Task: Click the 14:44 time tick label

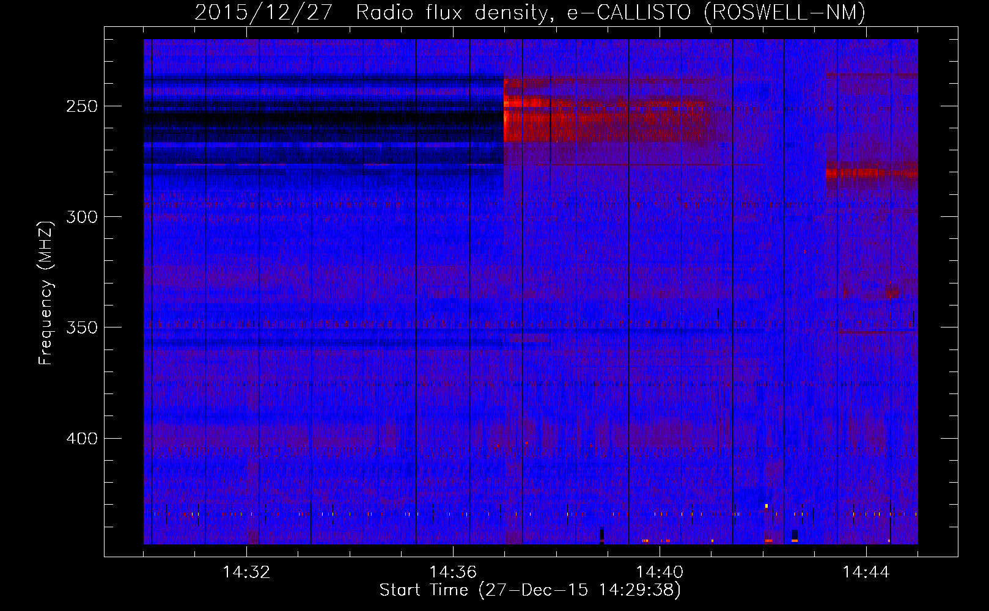Action: (x=866, y=573)
